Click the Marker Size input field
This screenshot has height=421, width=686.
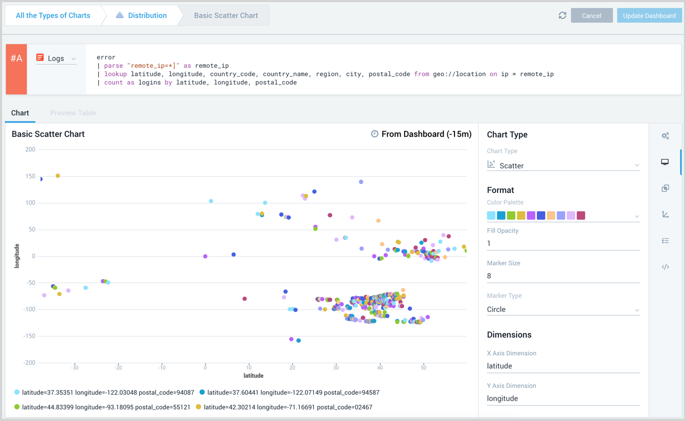[563, 276]
